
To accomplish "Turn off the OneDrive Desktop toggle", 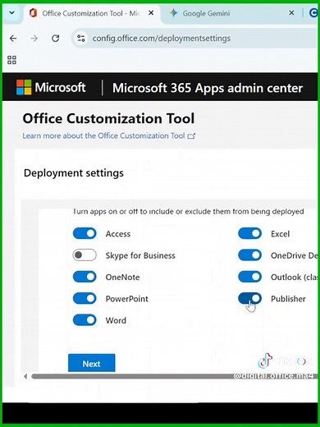I will pyautogui.click(x=249, y=255).
